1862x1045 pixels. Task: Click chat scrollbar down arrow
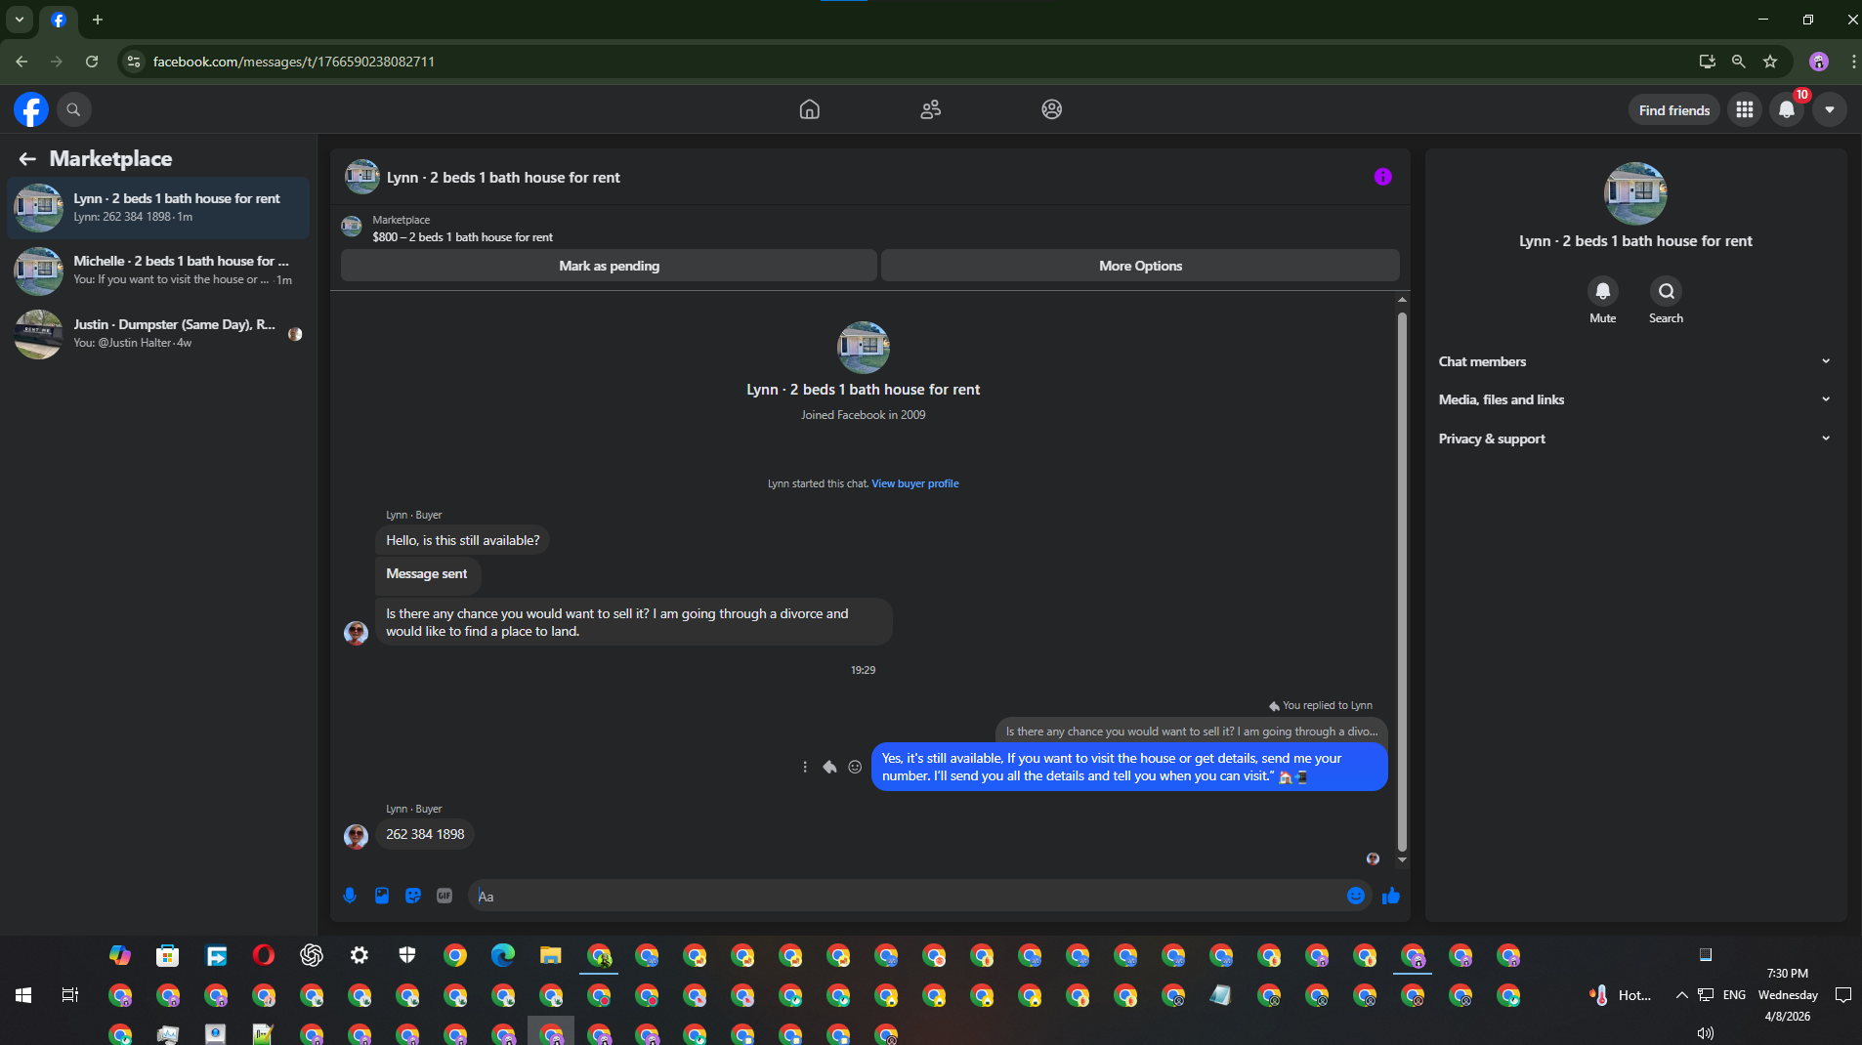[1402, 859]
